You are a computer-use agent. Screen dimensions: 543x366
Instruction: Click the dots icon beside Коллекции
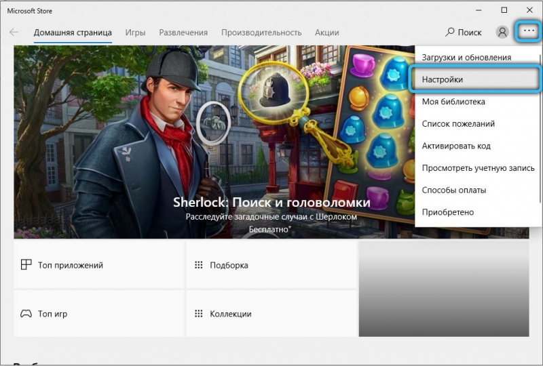[199, 314]
